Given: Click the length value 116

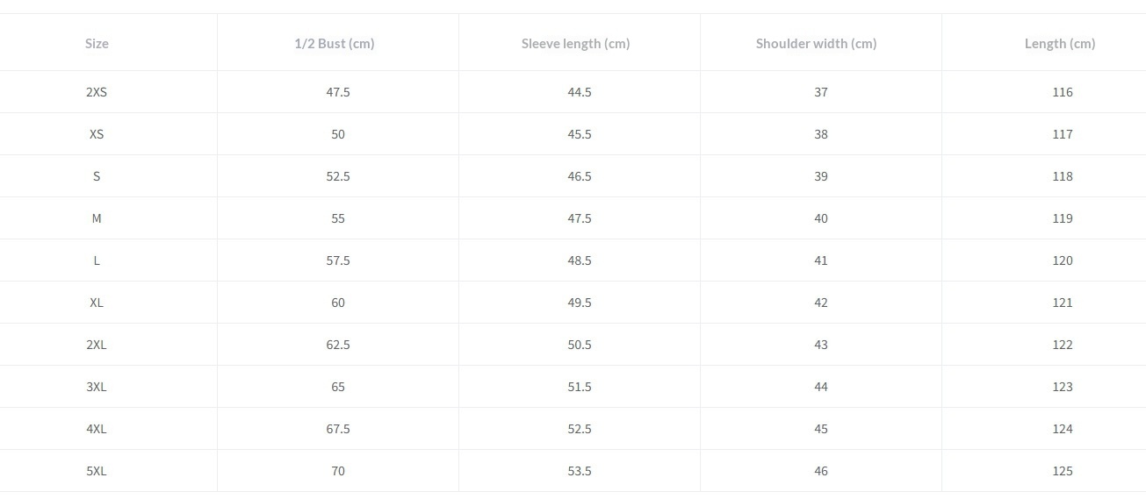Looking at the screenshot, I should pos(1063,92).
